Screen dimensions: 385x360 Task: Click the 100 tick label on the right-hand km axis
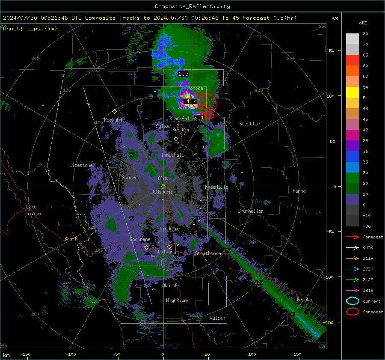click(x=330, y=96)
